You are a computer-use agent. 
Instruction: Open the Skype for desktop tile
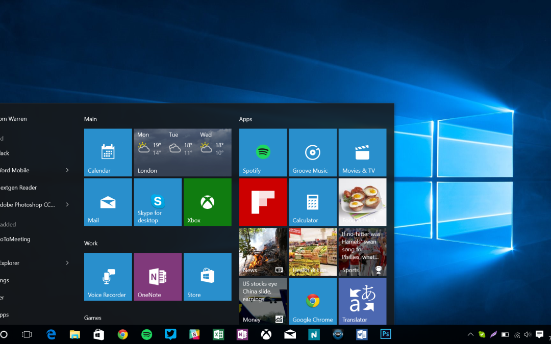[x=157, y=202]
